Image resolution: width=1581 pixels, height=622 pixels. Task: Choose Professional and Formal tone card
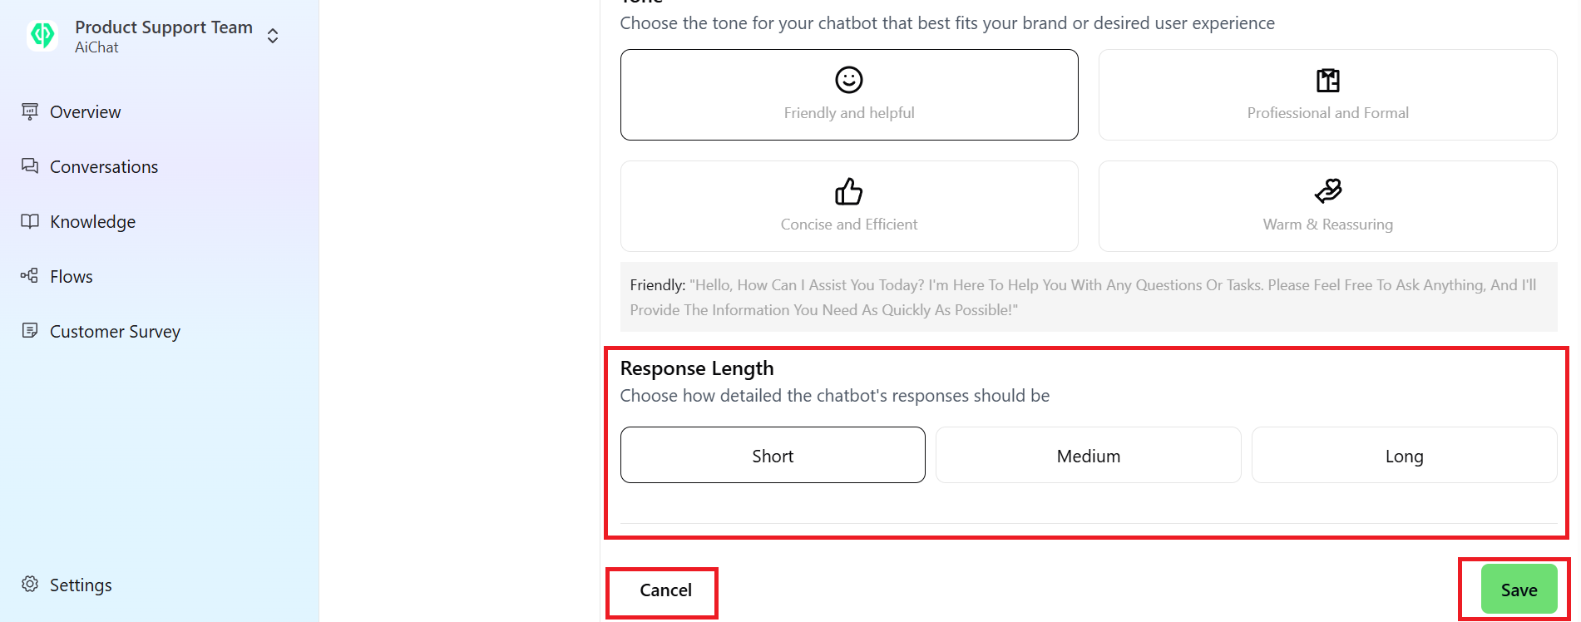coord(1327,95)
